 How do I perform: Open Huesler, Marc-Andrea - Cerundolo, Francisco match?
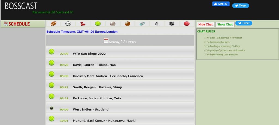(108, 76)
